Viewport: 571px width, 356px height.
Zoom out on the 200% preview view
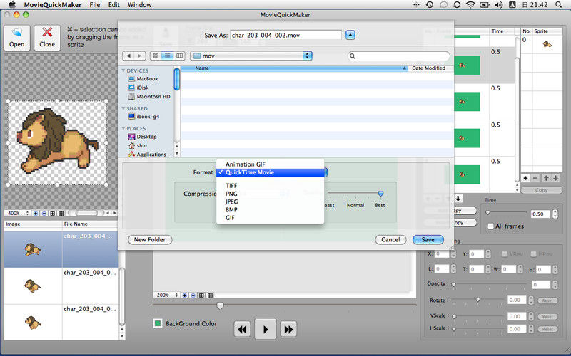pyautogui.click(x=193, y=295)
